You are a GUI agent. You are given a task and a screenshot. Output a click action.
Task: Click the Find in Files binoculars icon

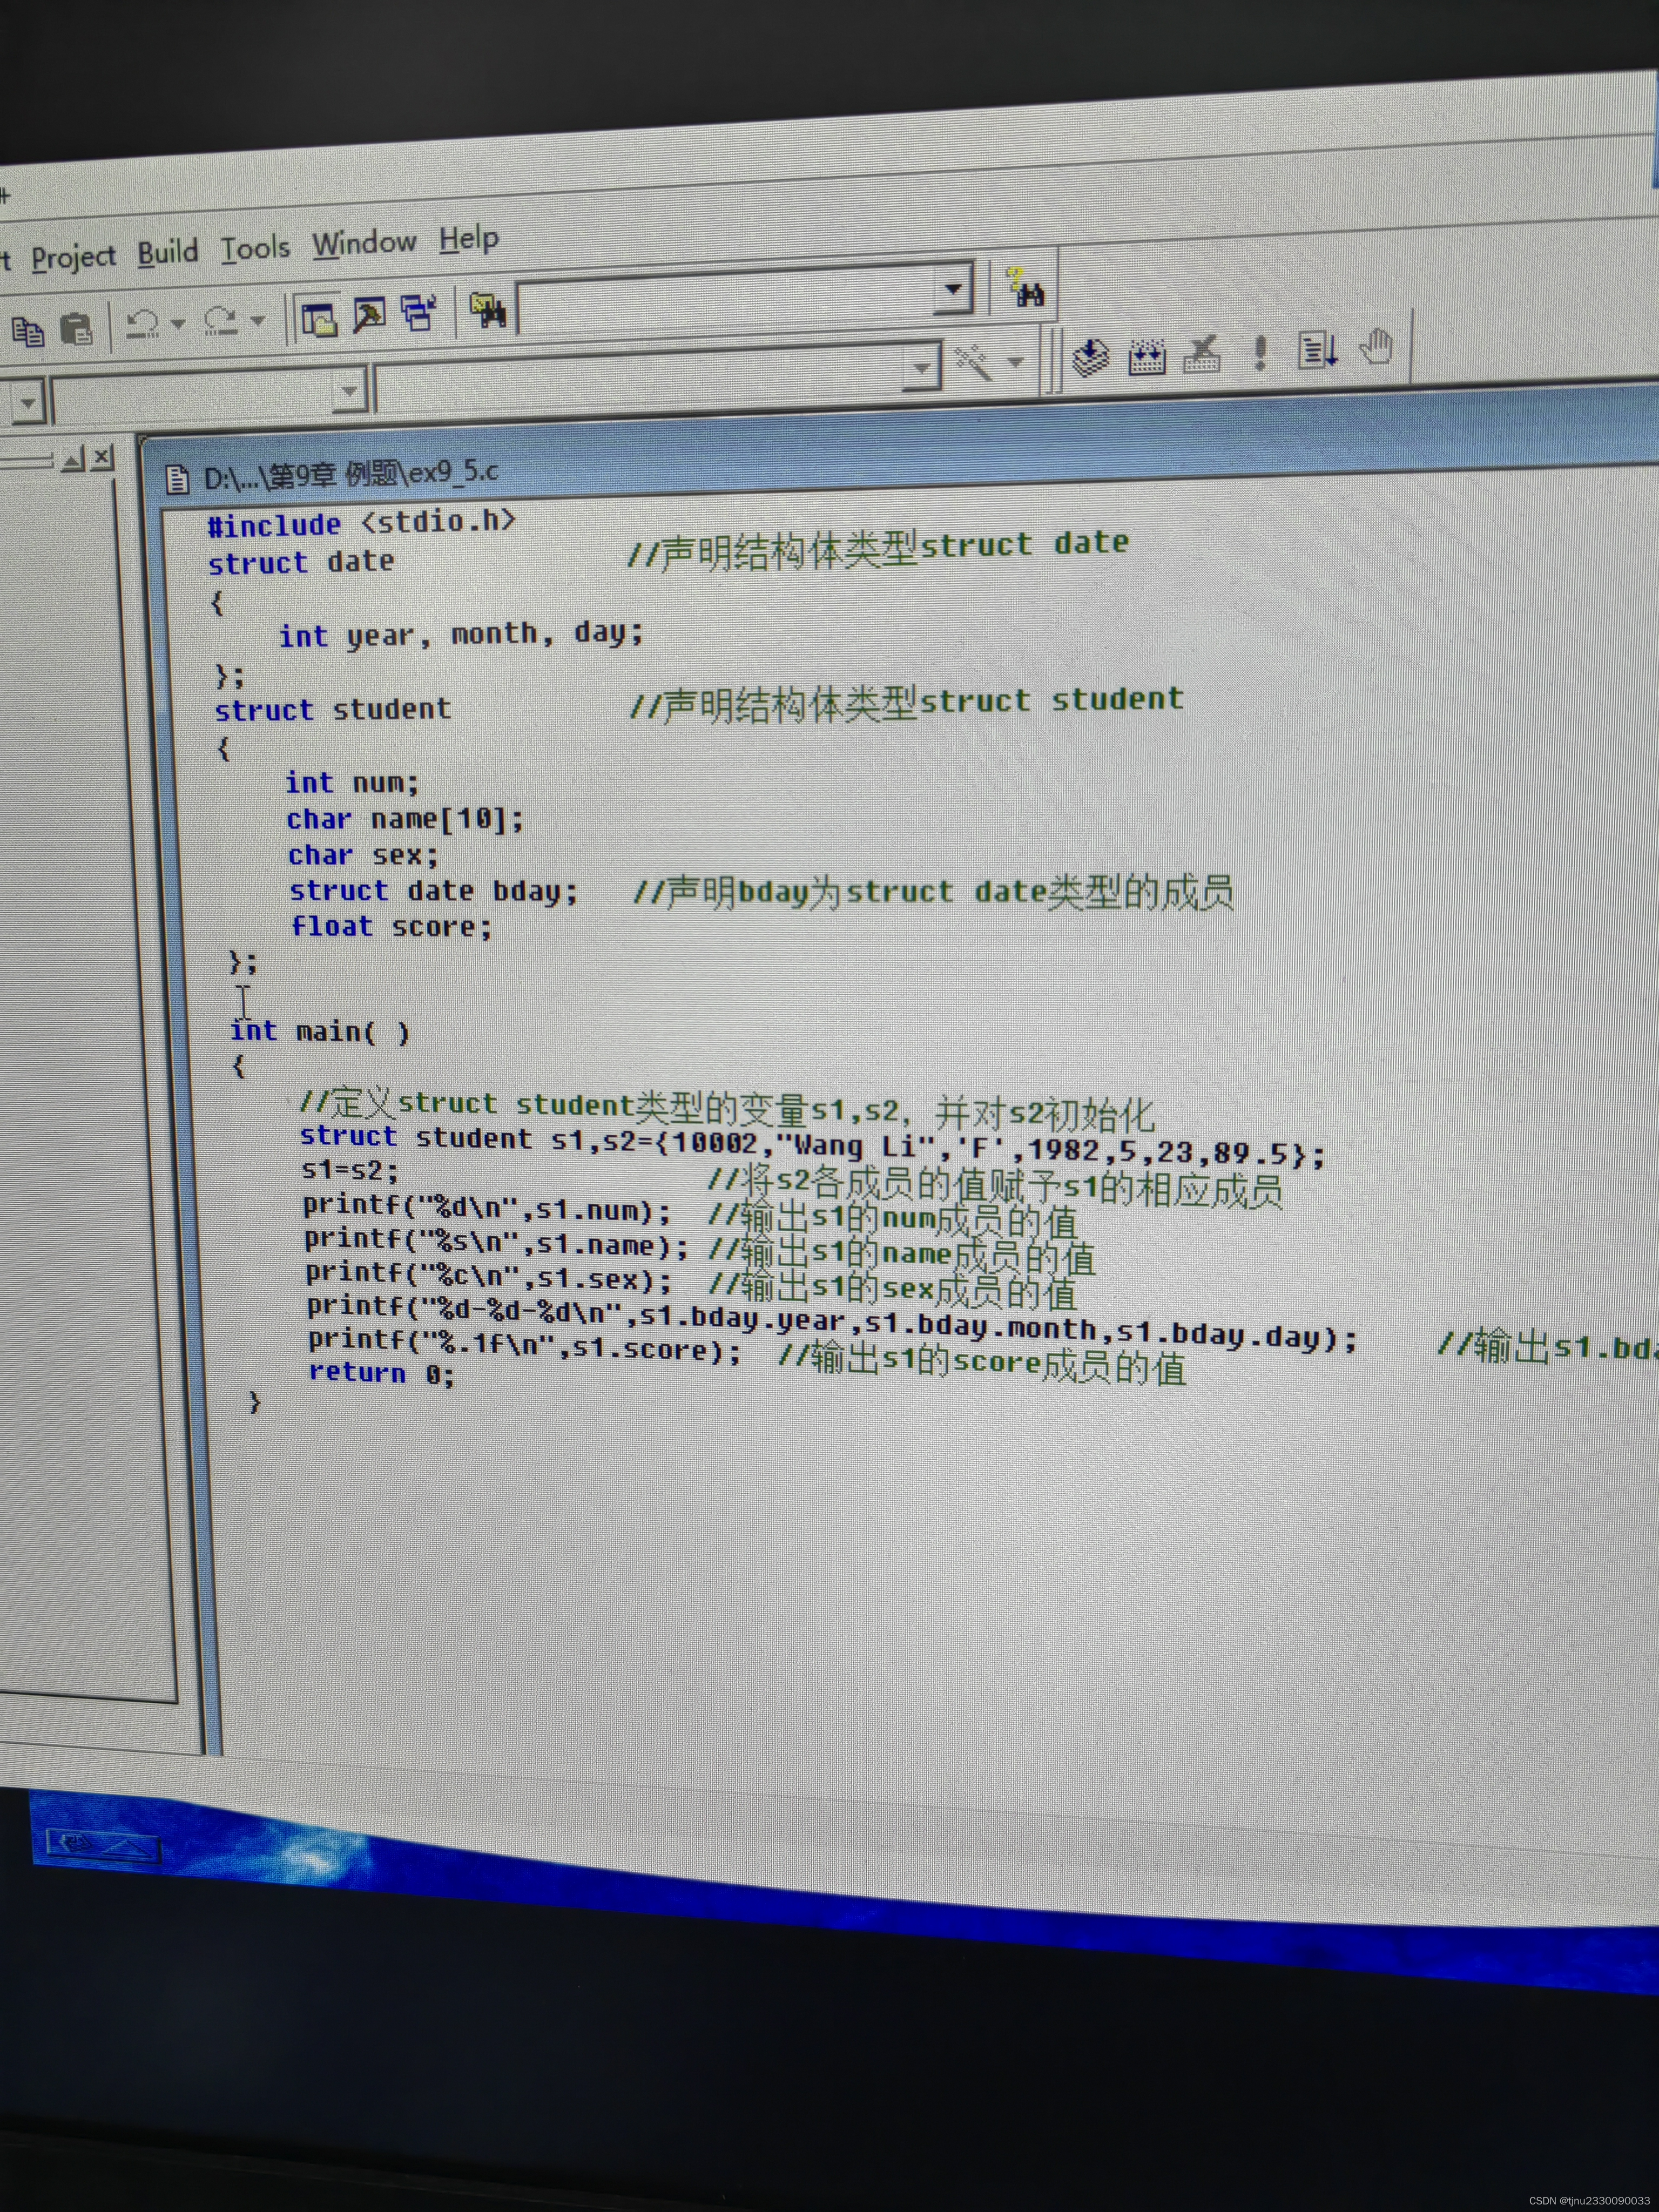coord(489,310)
